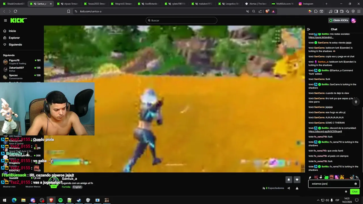Image resolution: width=363 pixels, height=204 pixels.
Task: Click the heart follow button
Action: [297, 180]
